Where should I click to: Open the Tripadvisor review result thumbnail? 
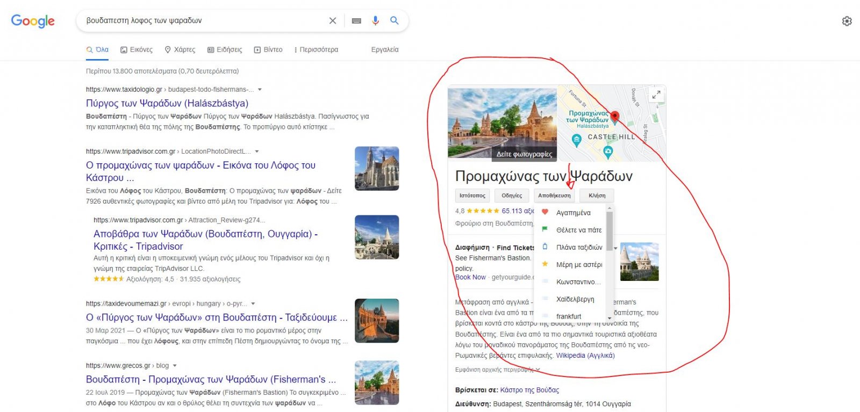(x=377, y=237)
